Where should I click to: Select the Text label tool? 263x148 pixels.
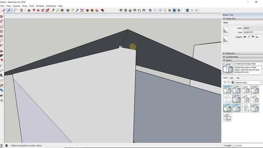(x=58, y=10)
